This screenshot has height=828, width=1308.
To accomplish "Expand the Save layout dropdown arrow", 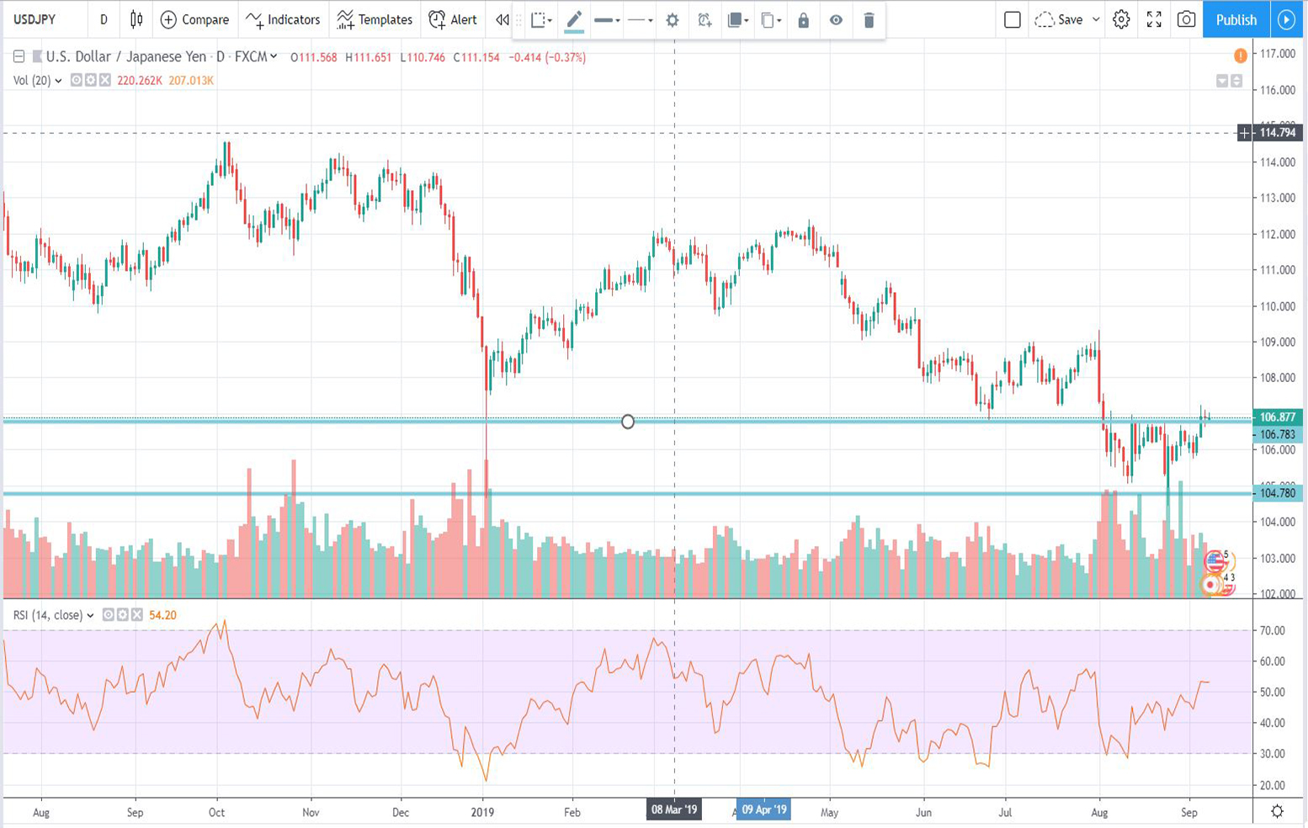I will pyautogui.click(x=1096, y=19).
